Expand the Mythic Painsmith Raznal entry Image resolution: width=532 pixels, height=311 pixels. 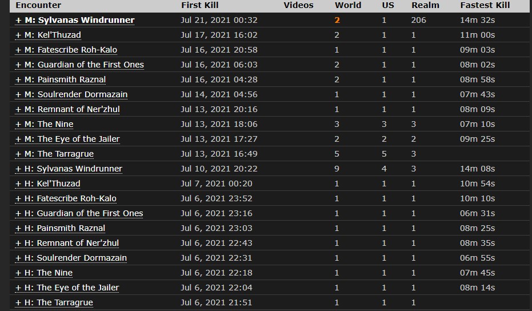[61, 79]
